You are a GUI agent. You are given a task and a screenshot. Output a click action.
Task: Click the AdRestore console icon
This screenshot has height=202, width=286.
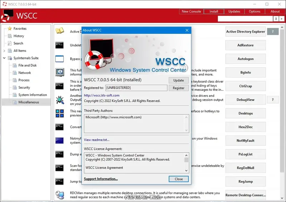point(59,45)
